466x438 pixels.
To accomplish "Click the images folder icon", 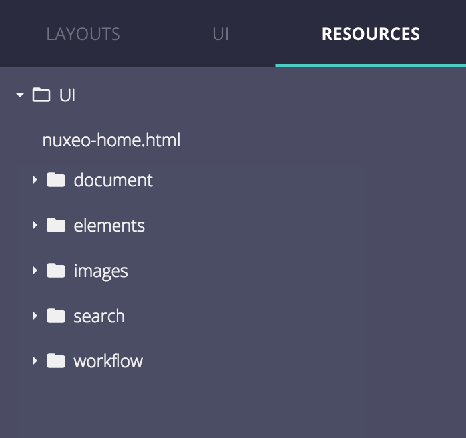I will pos(56,270).
